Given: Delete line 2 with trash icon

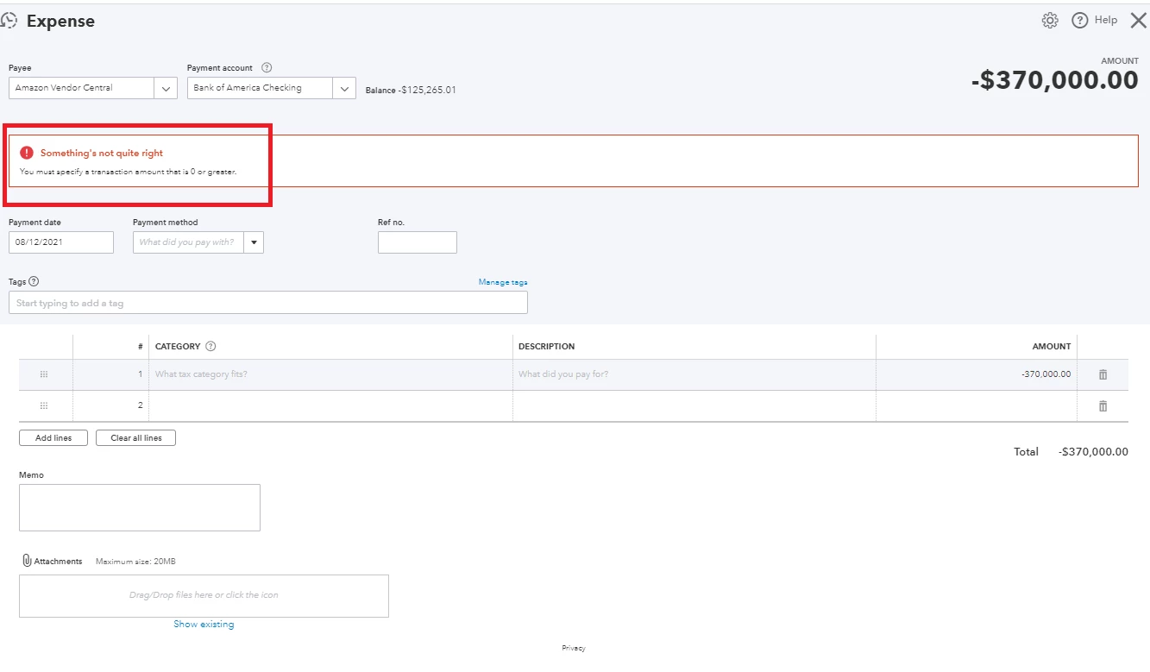Looking at the screenshot, I should tap(1103, 405).
